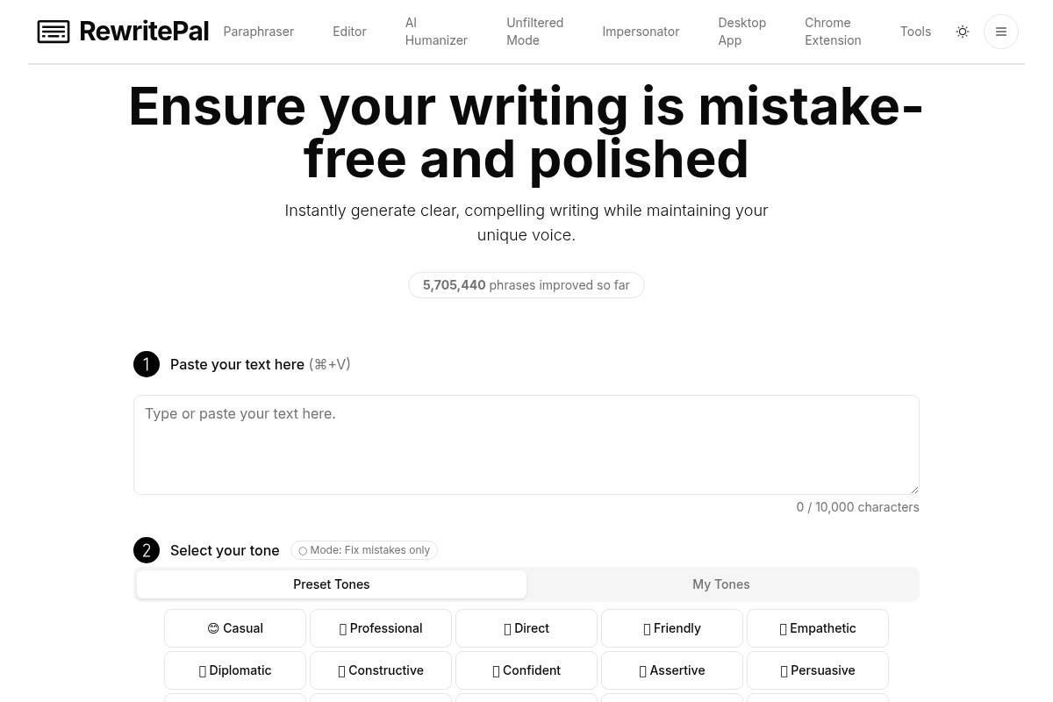Click inside the text paste area
This screenshot has width=1053, height=702.
click(x=526, y=444)
